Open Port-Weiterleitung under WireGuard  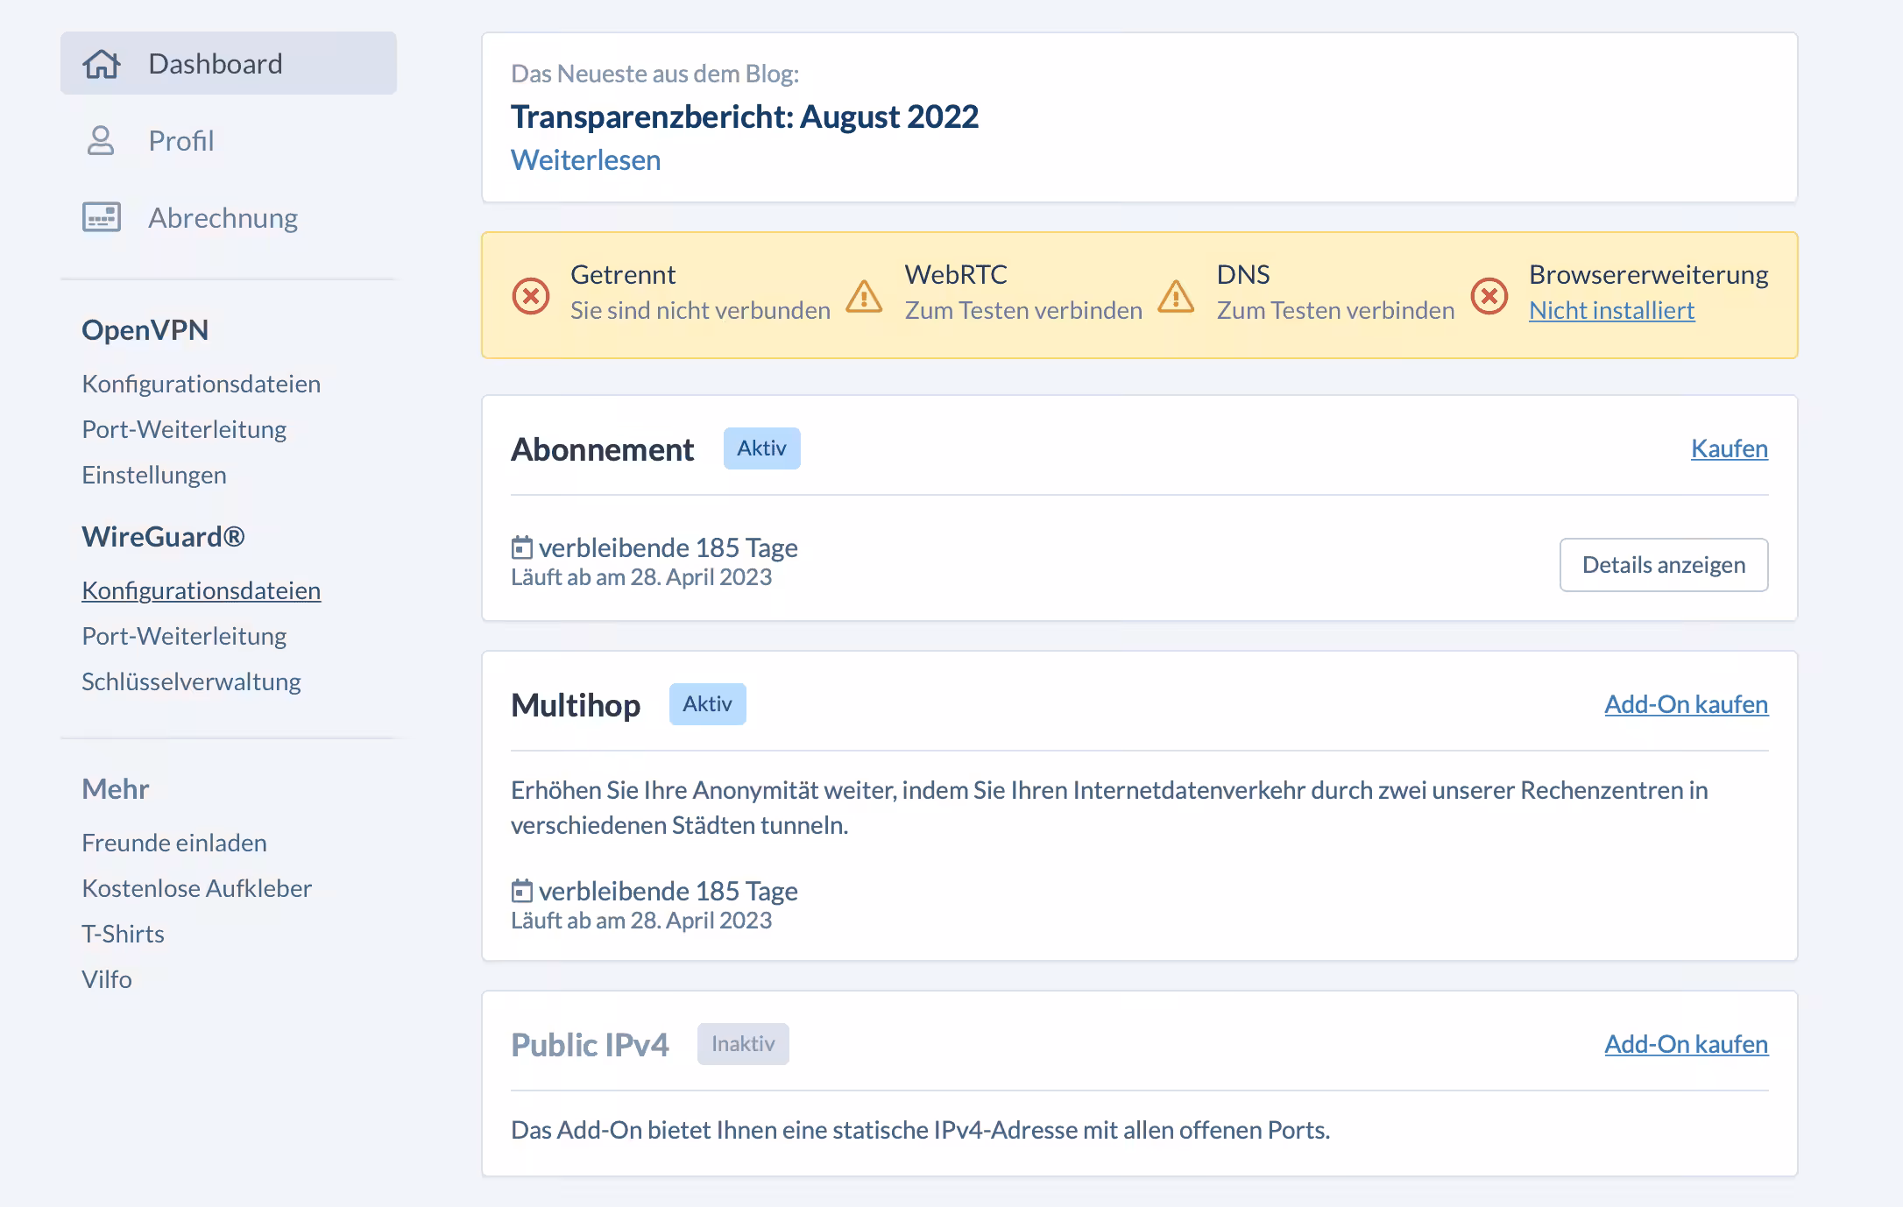[184, 636]
